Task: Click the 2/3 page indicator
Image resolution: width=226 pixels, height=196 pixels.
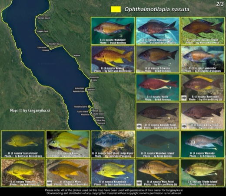Action: (x=220, y=4)
